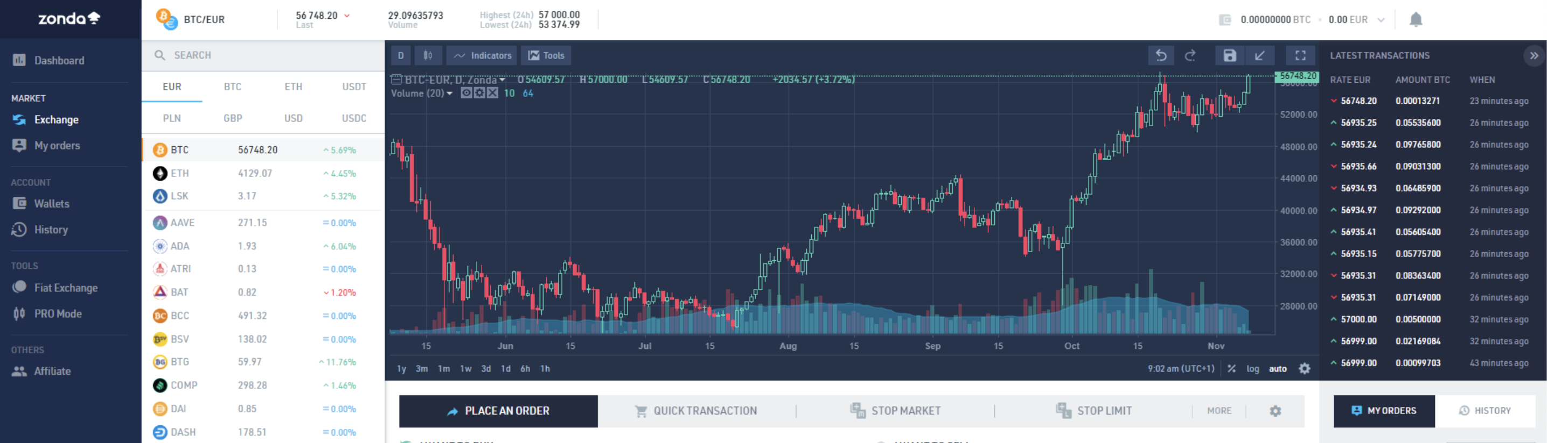Open the notifications bell
Image resolution: width=1547 pixels, height=443 pixels.
coord(1416,19)
